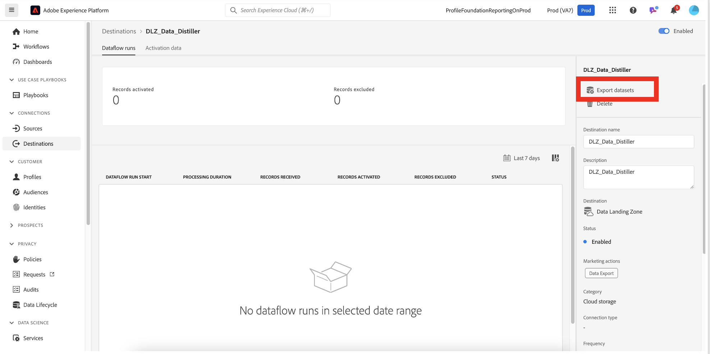
Task: Expand the Prospects section
Action: [x=12, y=225]
